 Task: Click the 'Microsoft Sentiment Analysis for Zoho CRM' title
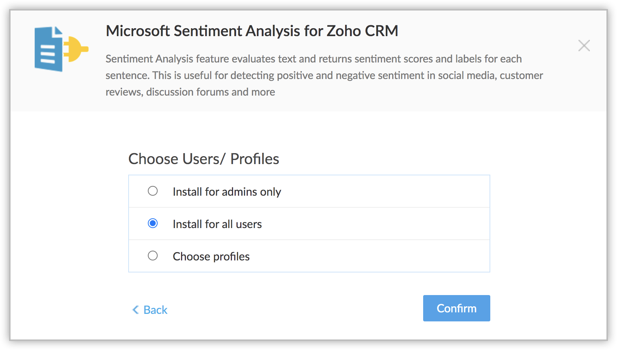pos(252,31)
